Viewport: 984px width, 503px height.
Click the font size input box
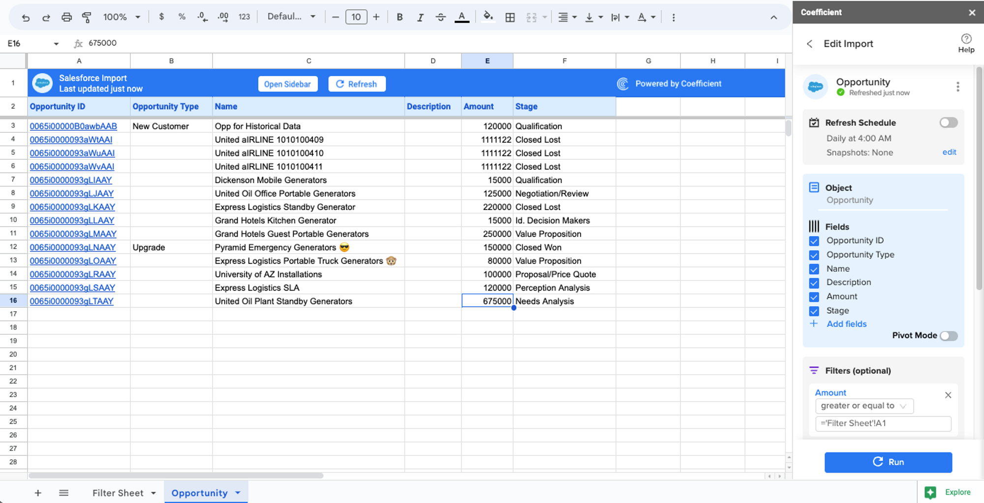[356, 17]
